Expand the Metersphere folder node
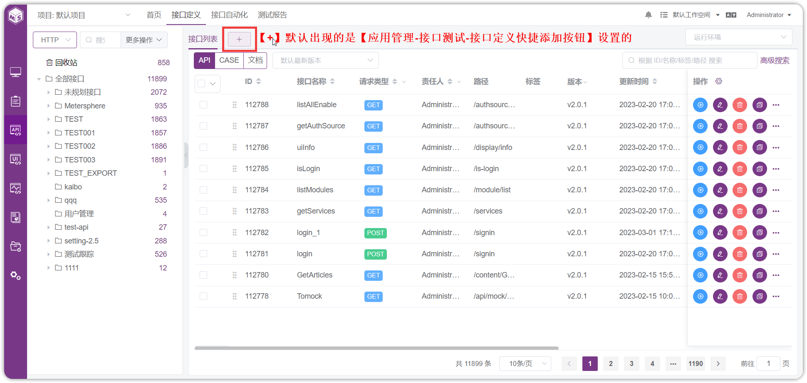Viewport: 807px width, 383px height. [49, 106]
